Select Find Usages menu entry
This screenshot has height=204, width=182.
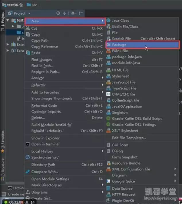tap(65, 60)
